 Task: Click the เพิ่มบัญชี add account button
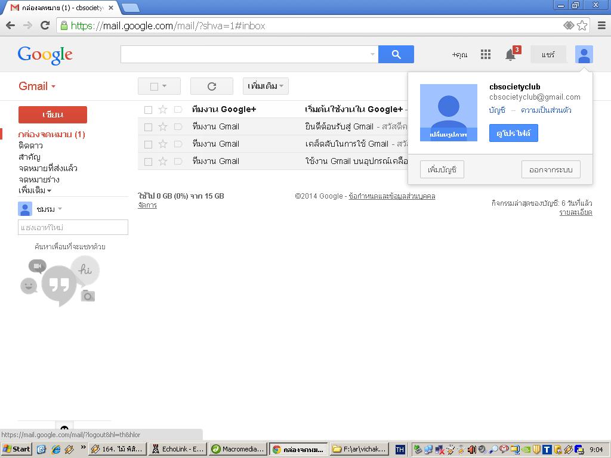click(x=442, y=170)
